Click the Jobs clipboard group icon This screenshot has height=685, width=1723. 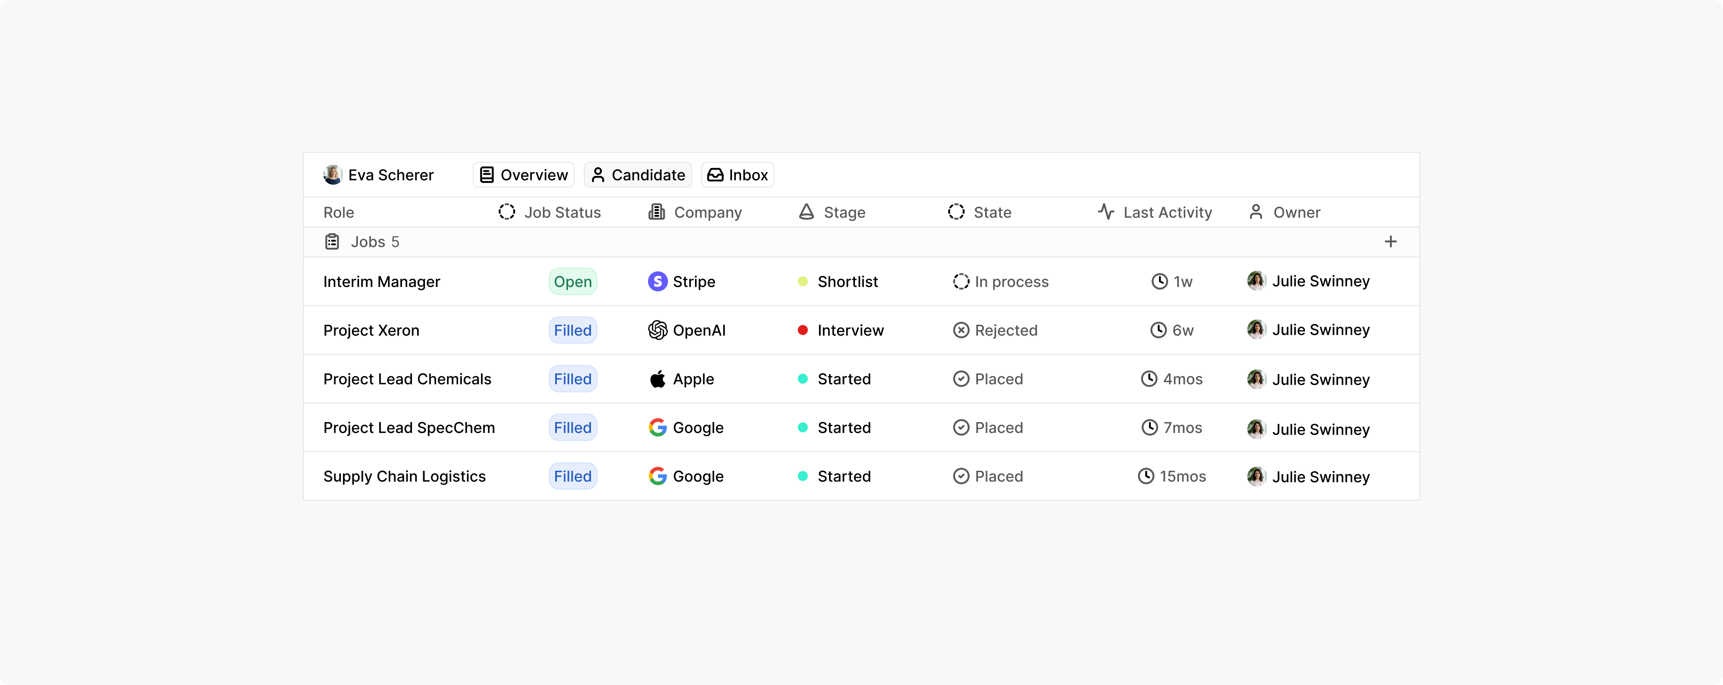pyautogui.click(x=332, y=241)
